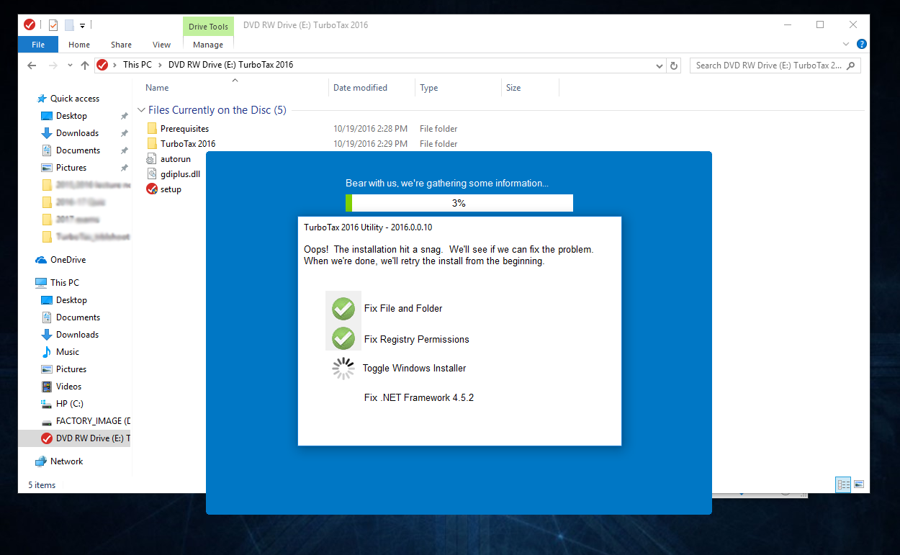Click the TurboTax disc icon in address bar

coord(102,65)
